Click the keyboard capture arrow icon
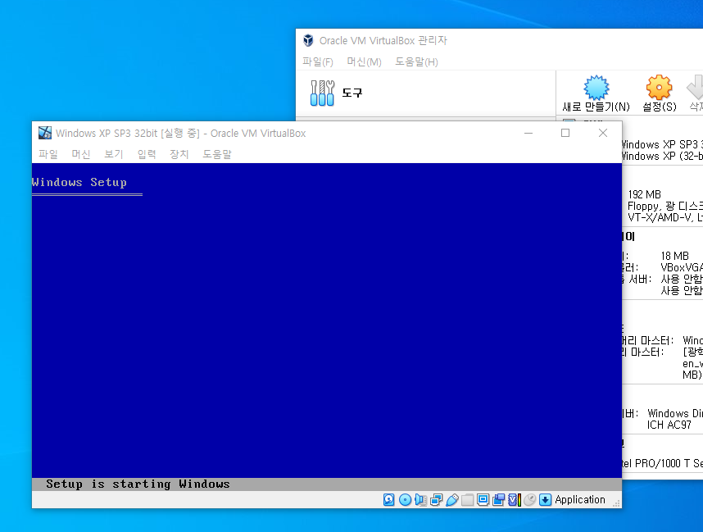The image size is (703, 532). click(x=545, y=500)
